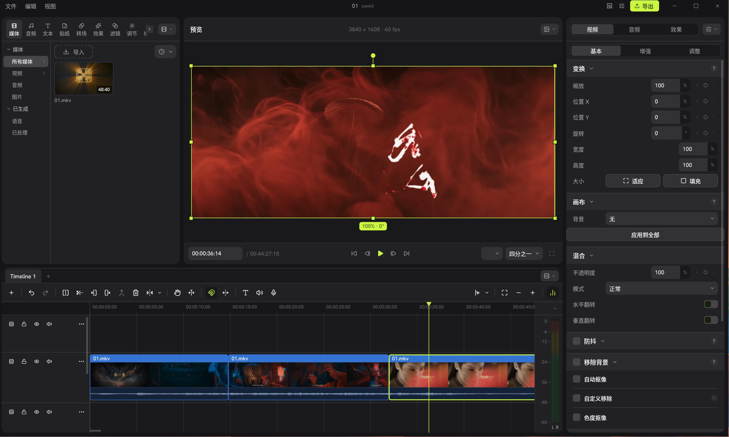Toggle the audio level meter icon
This screenshot has width=729, height=437.
(x=553, y=293)
